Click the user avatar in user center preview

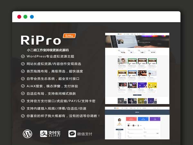click(119, 120)
